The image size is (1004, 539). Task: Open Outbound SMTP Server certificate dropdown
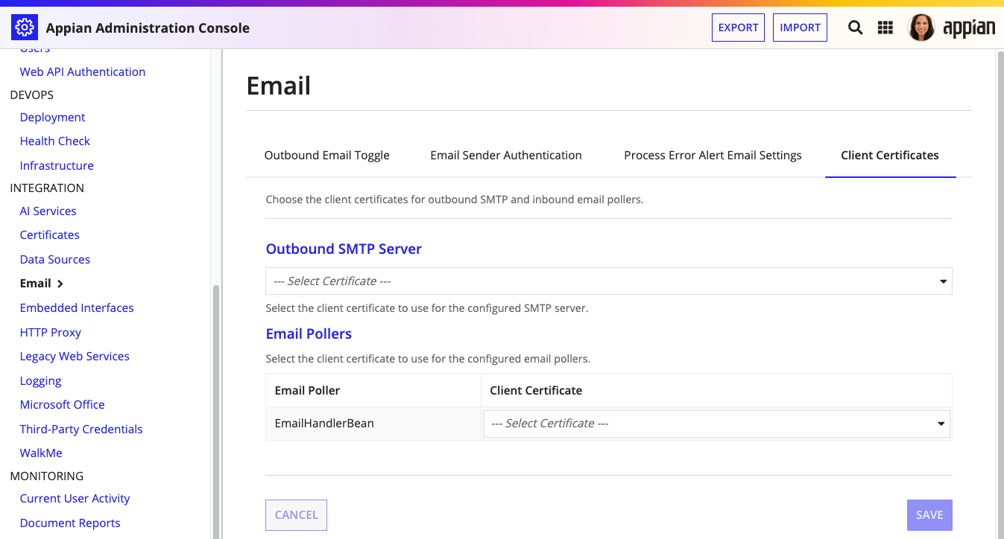[609, 281]
